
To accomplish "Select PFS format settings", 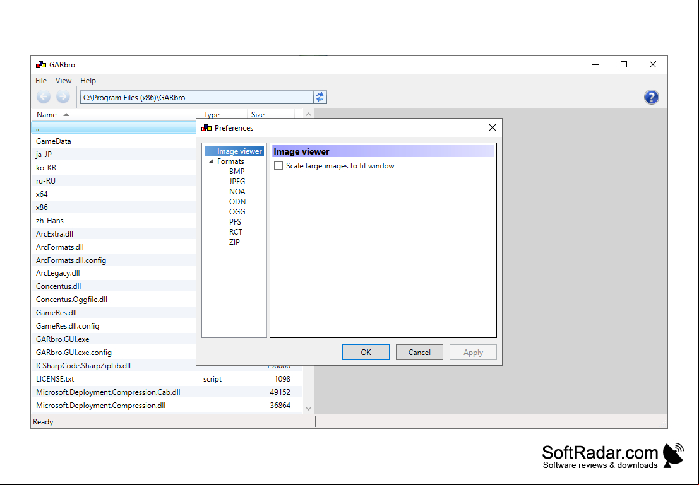I will click(235, 222).
